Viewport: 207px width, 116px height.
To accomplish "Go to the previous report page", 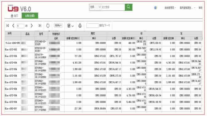I will (x=13, y=26).
